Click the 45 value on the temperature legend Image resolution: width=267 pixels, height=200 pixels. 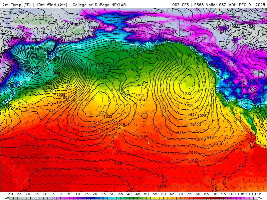tap(138, 194)
